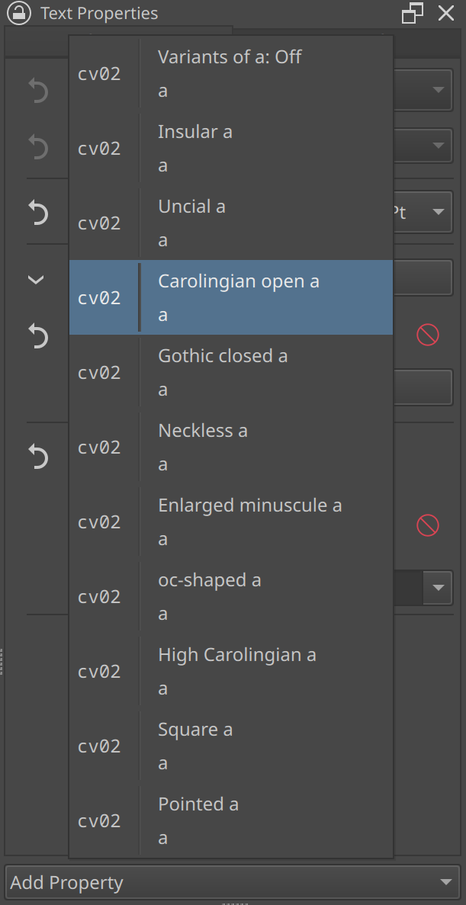The width and height of the screenshot is (466, 905).
Task: Select the Pointed a variant
Action: tap(230, 820)
